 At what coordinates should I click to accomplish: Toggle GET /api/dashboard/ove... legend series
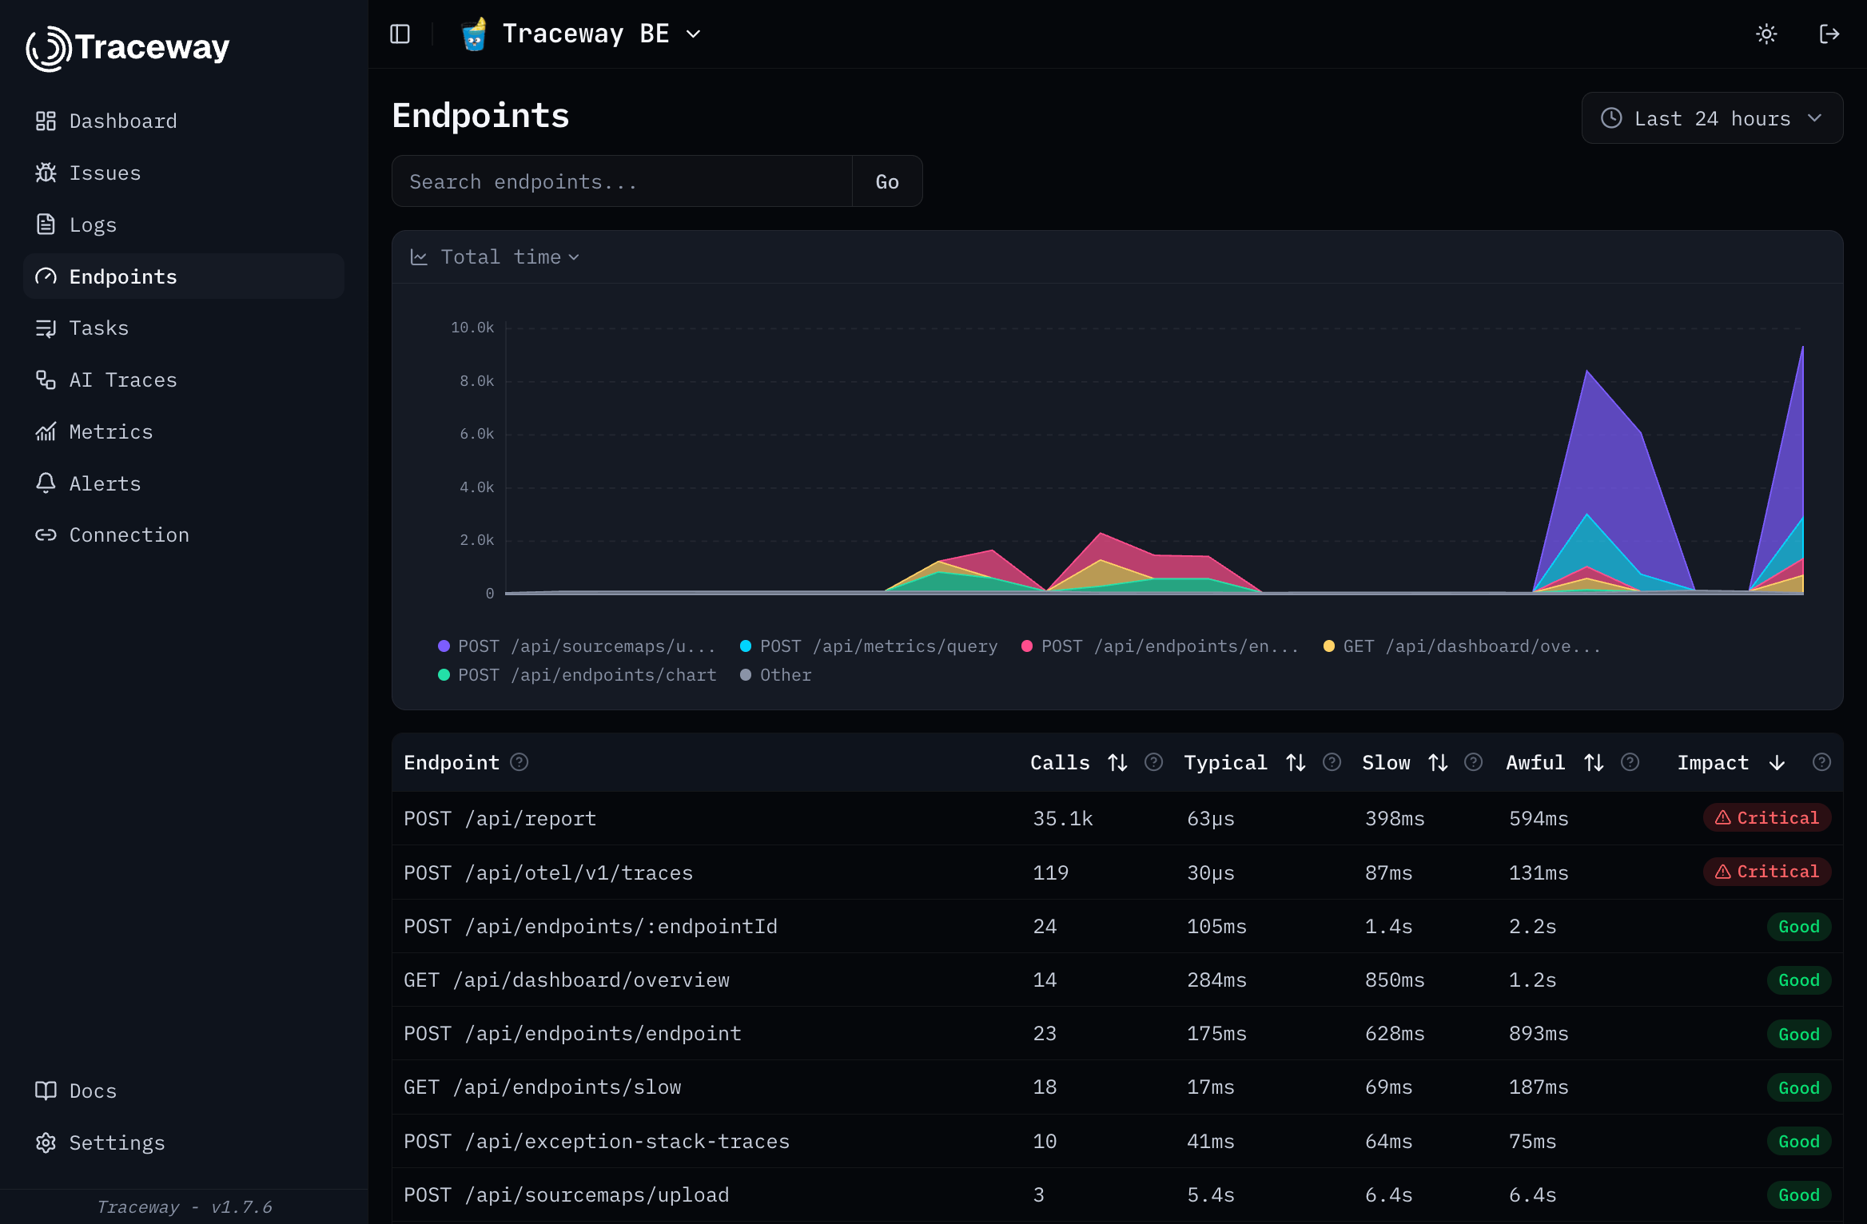point(1463,646)
